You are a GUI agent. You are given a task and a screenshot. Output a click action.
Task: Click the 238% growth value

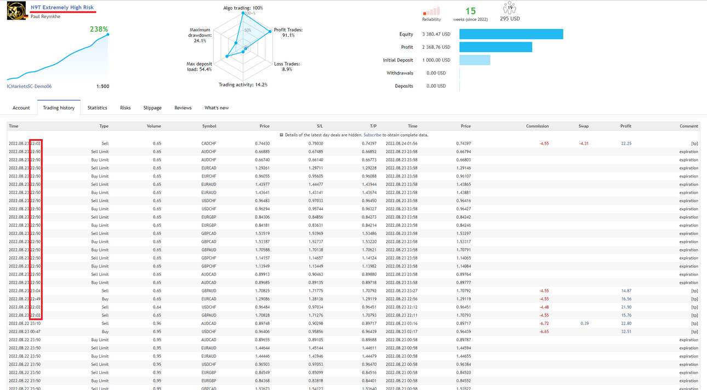coord(99,29)
